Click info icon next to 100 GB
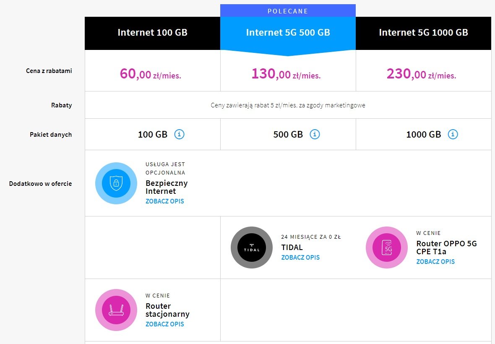Image resolution: width=495 pixels, height=344 pixels. [x=179, y=134]
